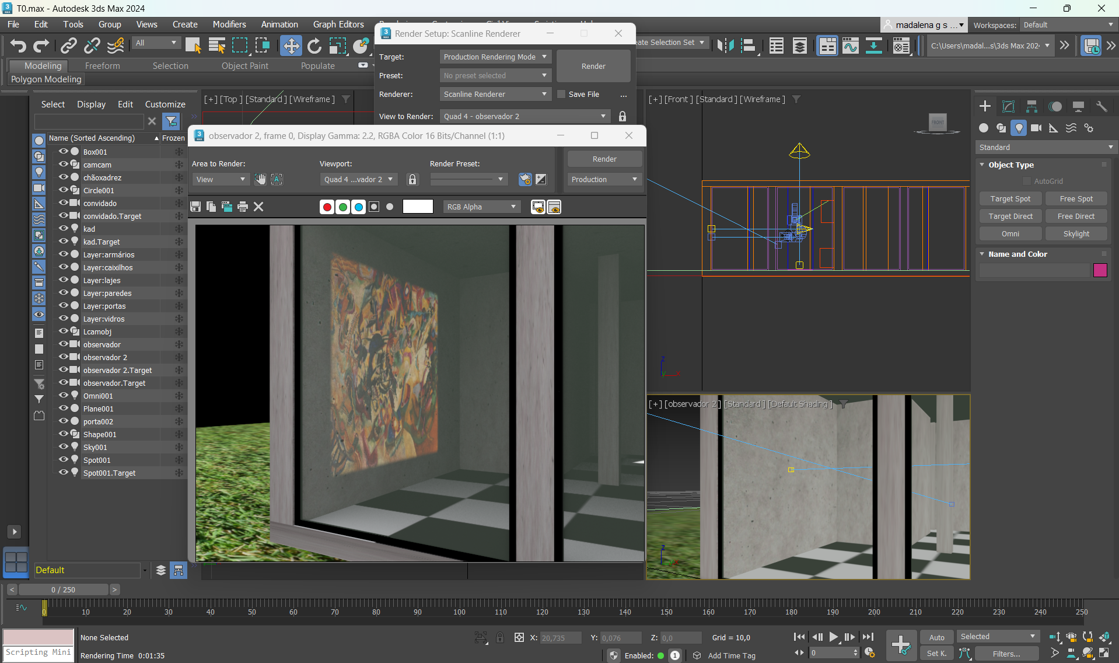The height and width of the screenshot is (663, 1119).
Task: Switch to the Freeform ribbon tab
Action: pos(102,66)
